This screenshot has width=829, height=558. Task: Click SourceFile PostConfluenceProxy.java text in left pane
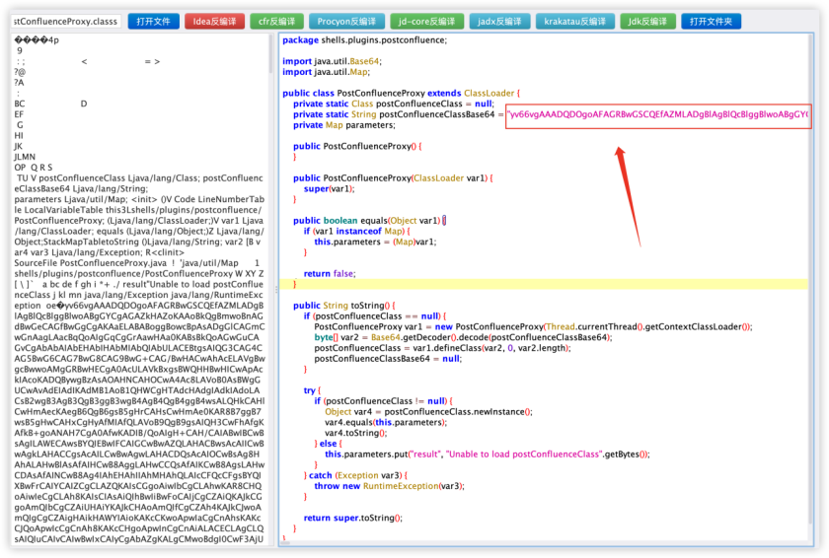point(91,263)
